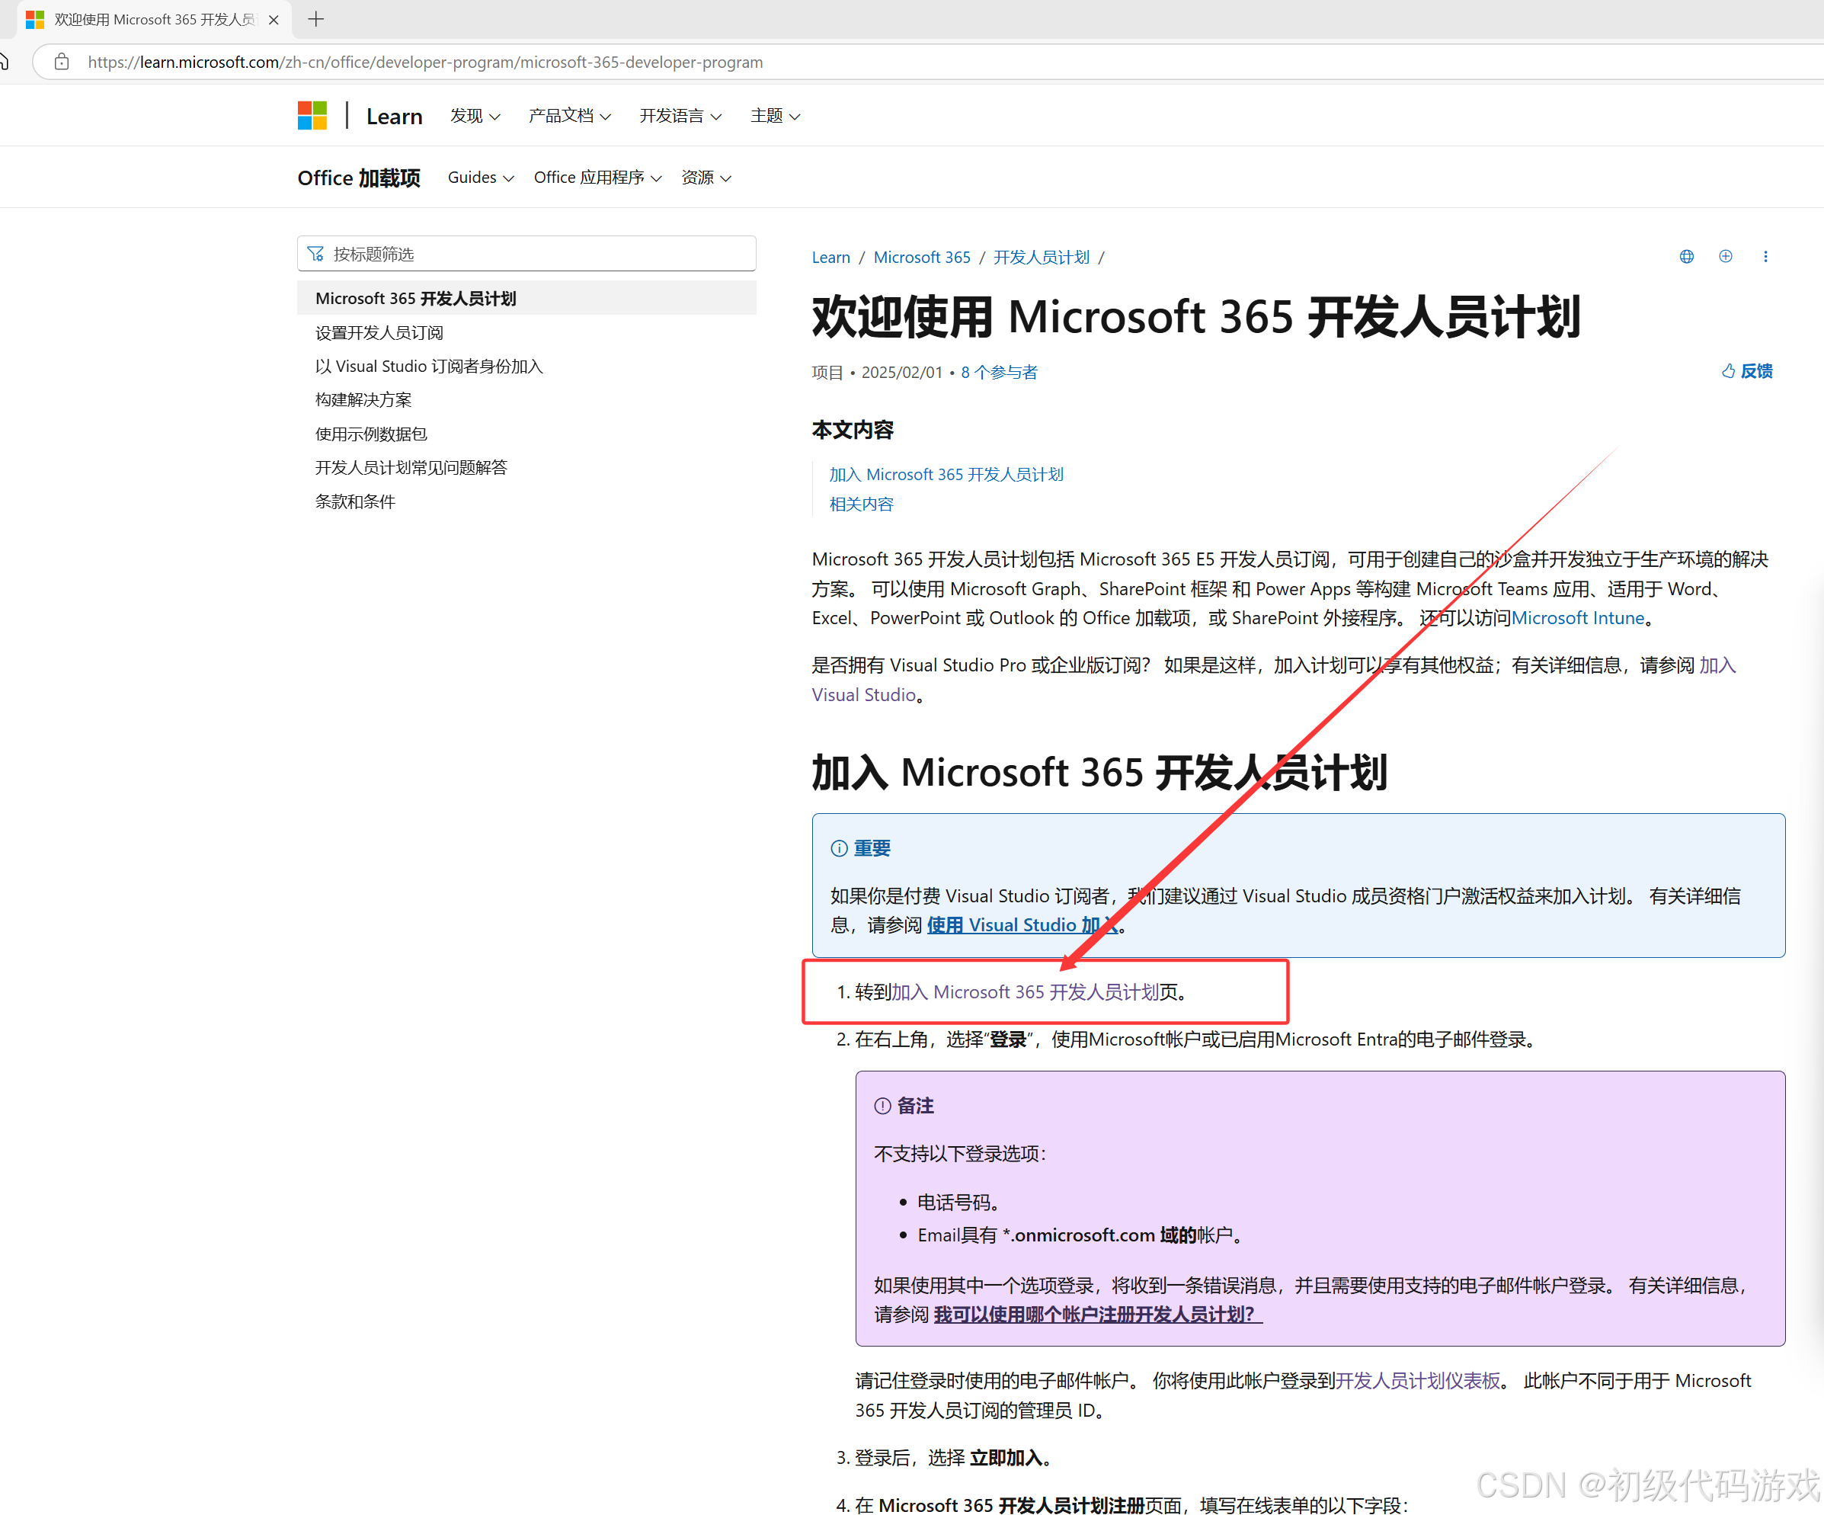The image size is (1824, 1515).
Task: Click the 加入 Microsoft 365 开发人员计划 step link
Action: tap(1025, 992)
